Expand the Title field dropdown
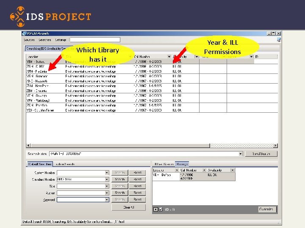305x228 pixels. [107, 186]
